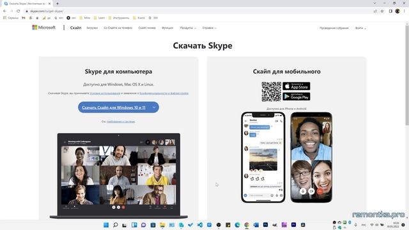The image size is (409, 230).
Task: Open the Инструменты bookmarks folder
Action: [119, 18]
